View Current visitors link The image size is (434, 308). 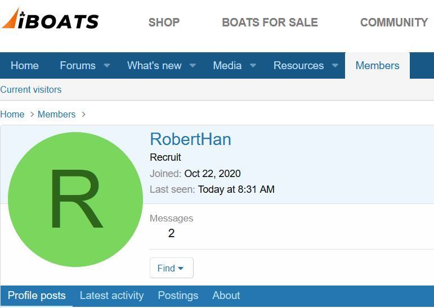coord(31,89)
